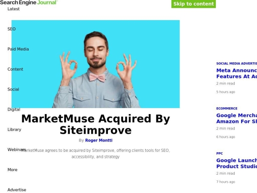The height and width of the screenshot is (193, 257).
Task: Expand the More menu item
Action: point(12,170)
